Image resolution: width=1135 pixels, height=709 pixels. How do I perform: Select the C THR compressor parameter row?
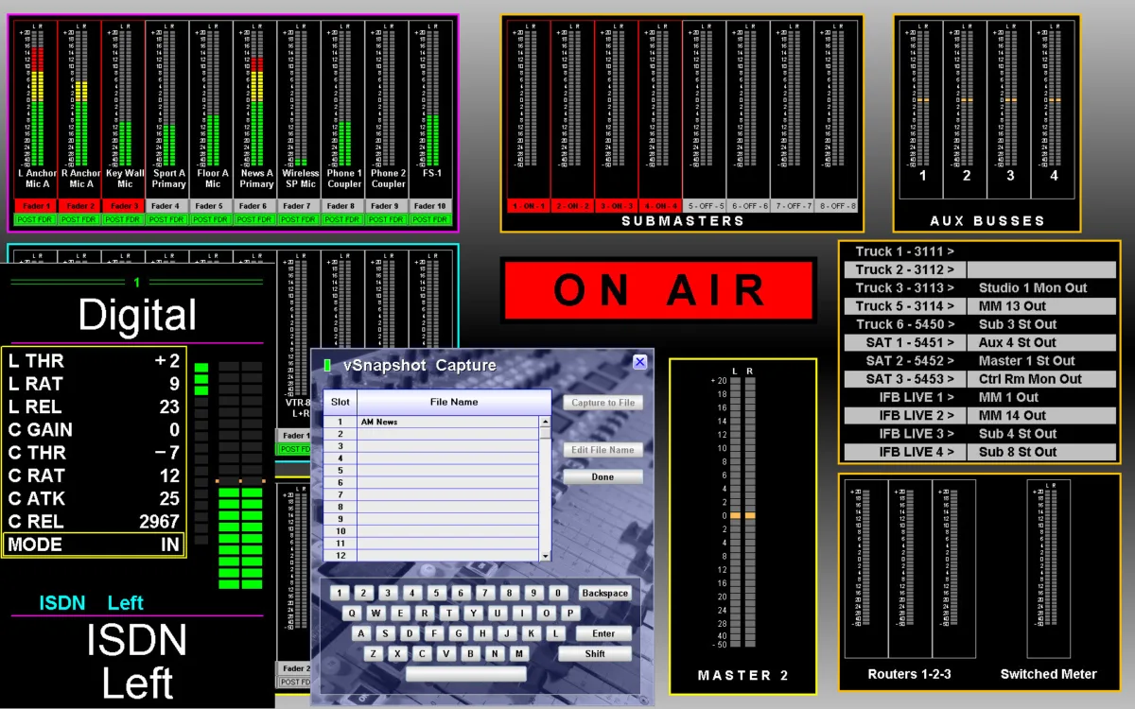pyautogui.click(x=94, y=453)
